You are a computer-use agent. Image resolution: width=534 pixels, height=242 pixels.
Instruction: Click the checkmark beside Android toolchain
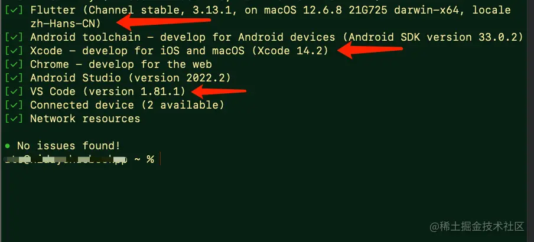(x=14, y=37)
